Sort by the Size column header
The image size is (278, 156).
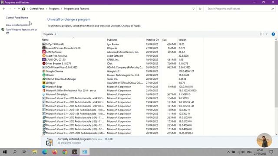pos(164,40)
